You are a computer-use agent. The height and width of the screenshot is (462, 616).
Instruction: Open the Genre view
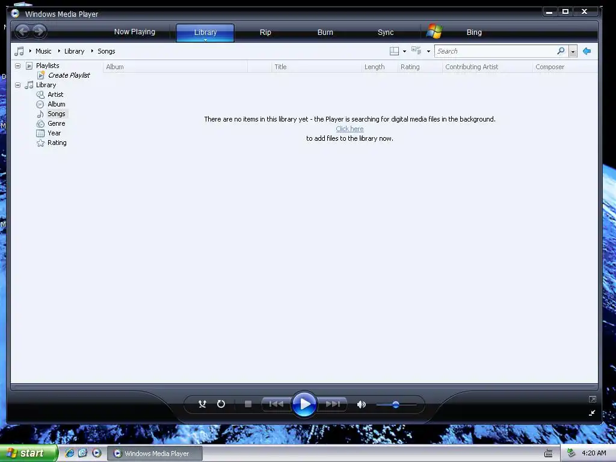click(x=56, y=123)
